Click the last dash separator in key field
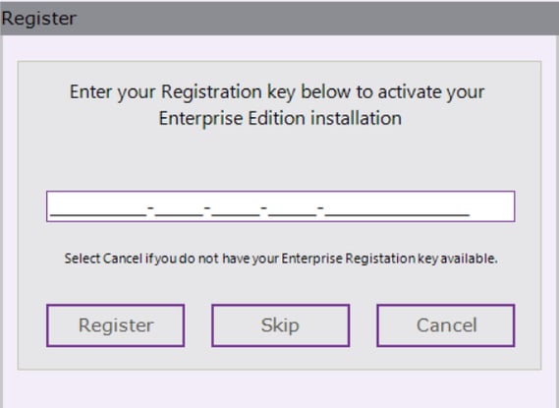The height and width of the screenshot is (408, 559). click(x=321, y=206)
